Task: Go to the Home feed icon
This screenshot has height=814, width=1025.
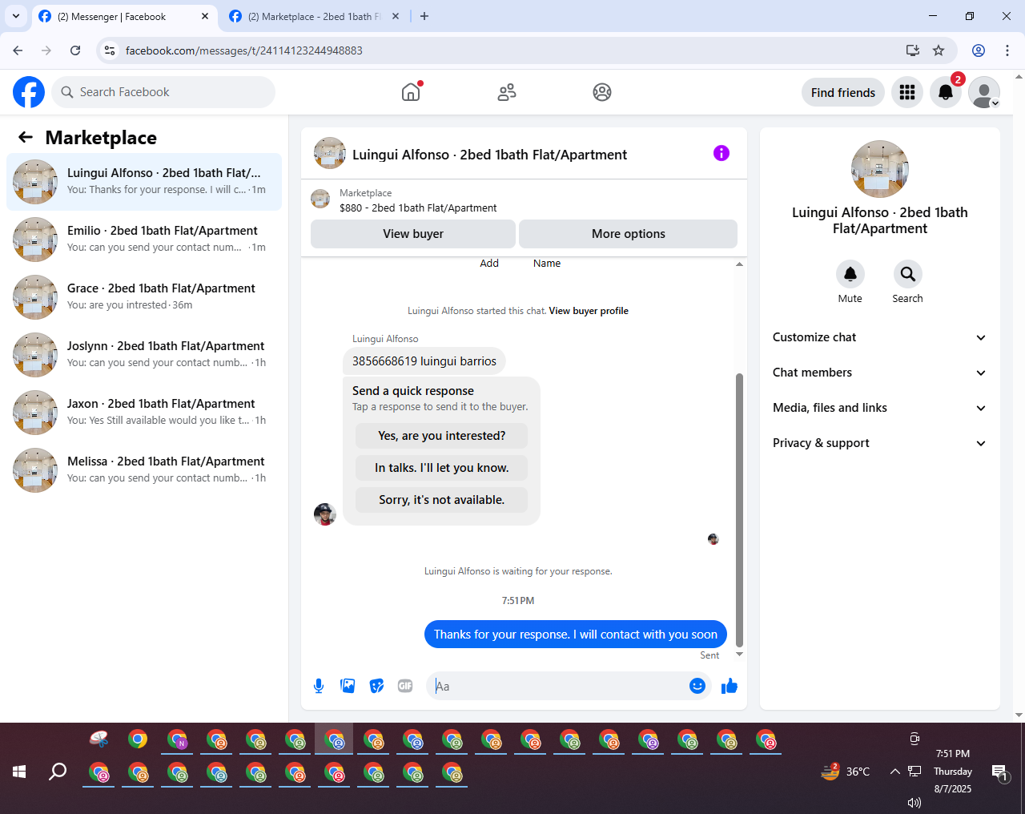Action: [411, 92]
